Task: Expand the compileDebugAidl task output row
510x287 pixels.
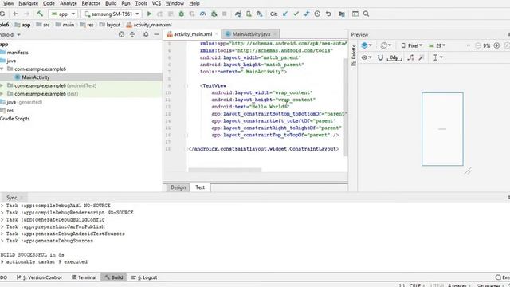Action: tap(2, 206)
